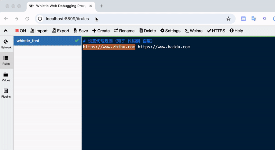The width and height of the screenshot is (275, 150).
Task: Select the Whistle Web Debugging Proxy tab
Action: tap(61, 6)
